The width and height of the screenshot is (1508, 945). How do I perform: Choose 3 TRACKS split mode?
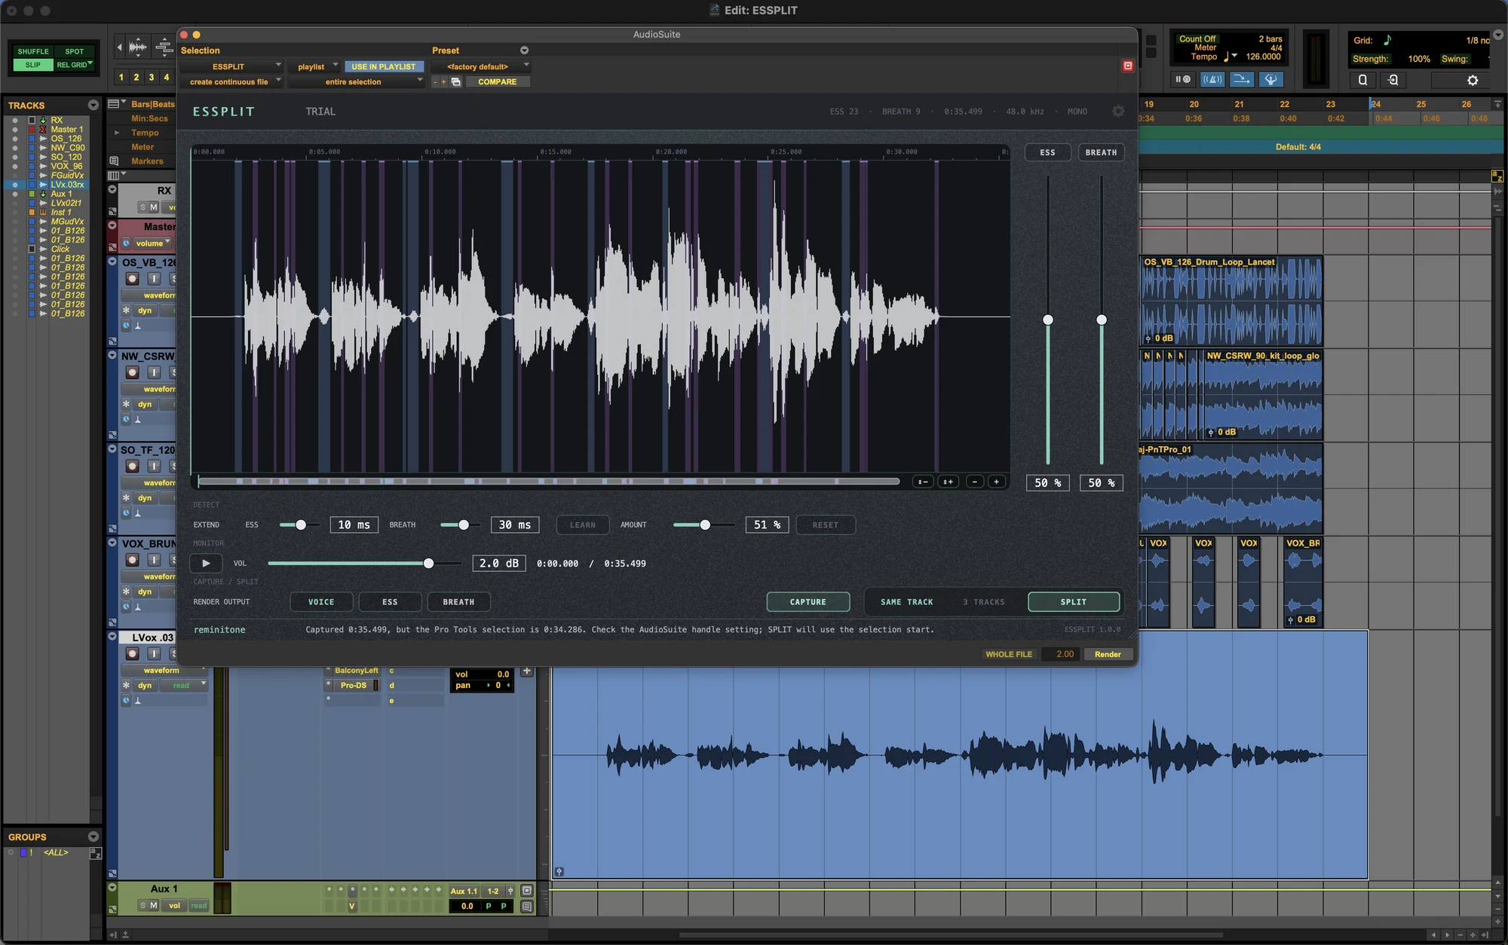coord(984,602)
